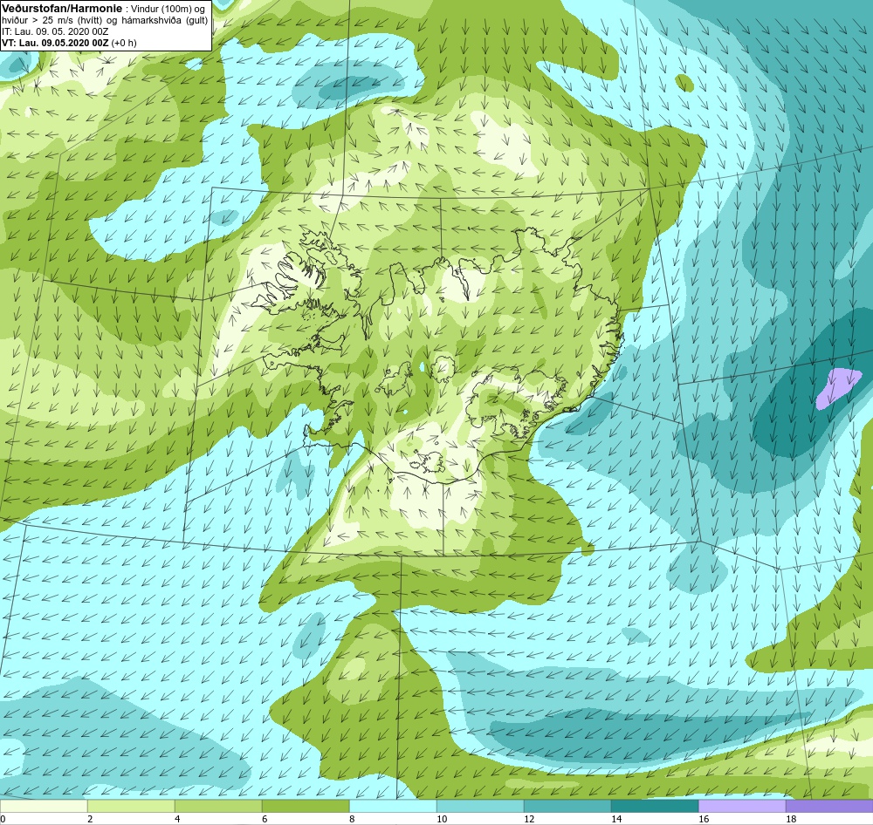
Task: Click the light purple 16–18 legend swatch
Action: [x=742, y=806]
